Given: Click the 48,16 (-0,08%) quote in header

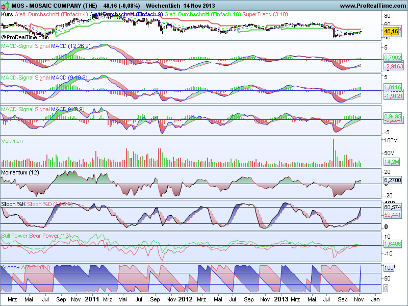Looking at the screenshot, I should [121, 6].
